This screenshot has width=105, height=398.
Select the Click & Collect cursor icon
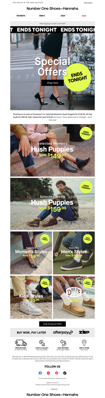point(42,343)
